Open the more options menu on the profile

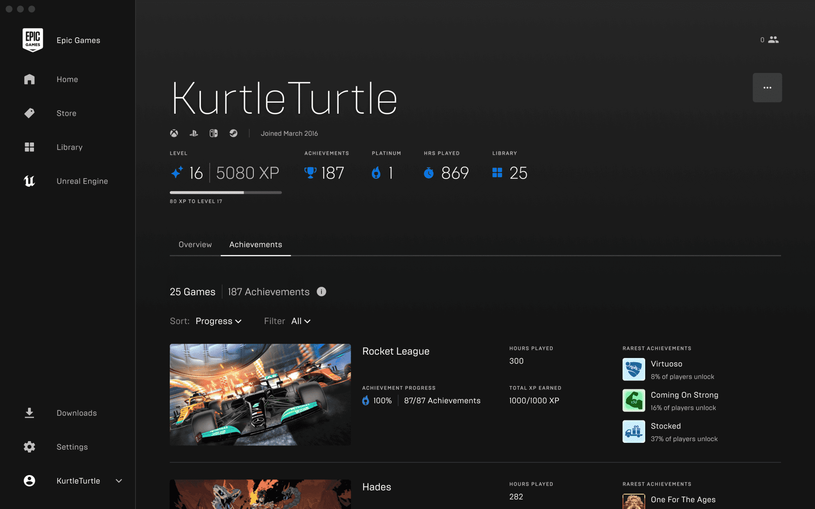767,87
